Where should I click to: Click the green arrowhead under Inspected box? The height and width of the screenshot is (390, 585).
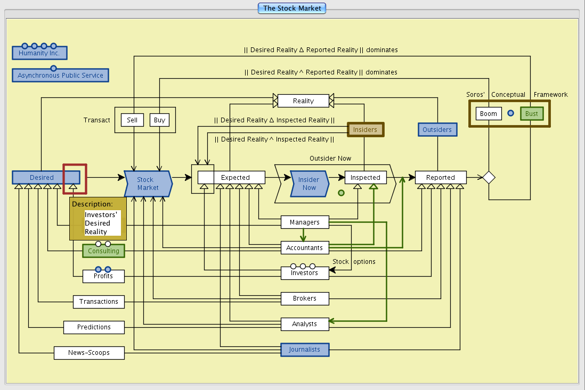pos(373,186)
